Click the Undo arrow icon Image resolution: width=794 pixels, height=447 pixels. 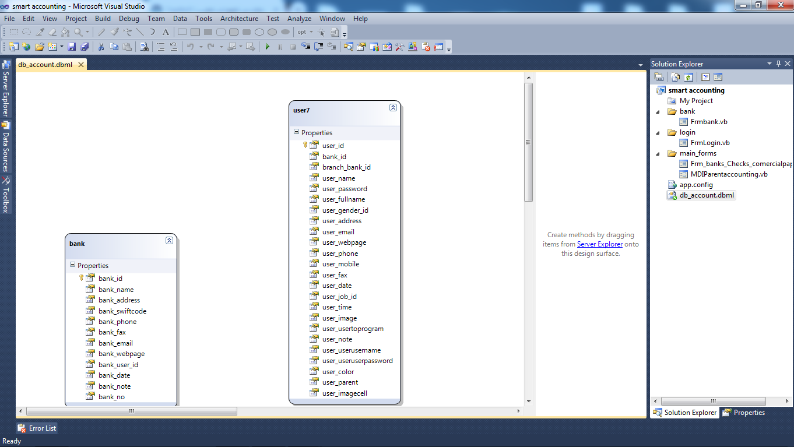[190, 47]
